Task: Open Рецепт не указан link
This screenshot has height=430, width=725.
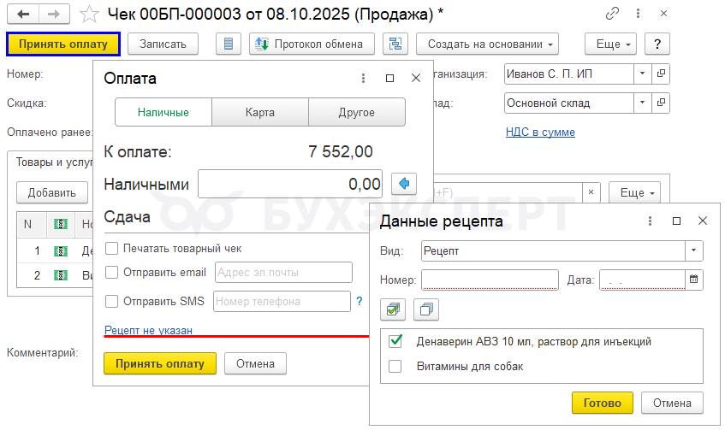Action: (148, 330)
